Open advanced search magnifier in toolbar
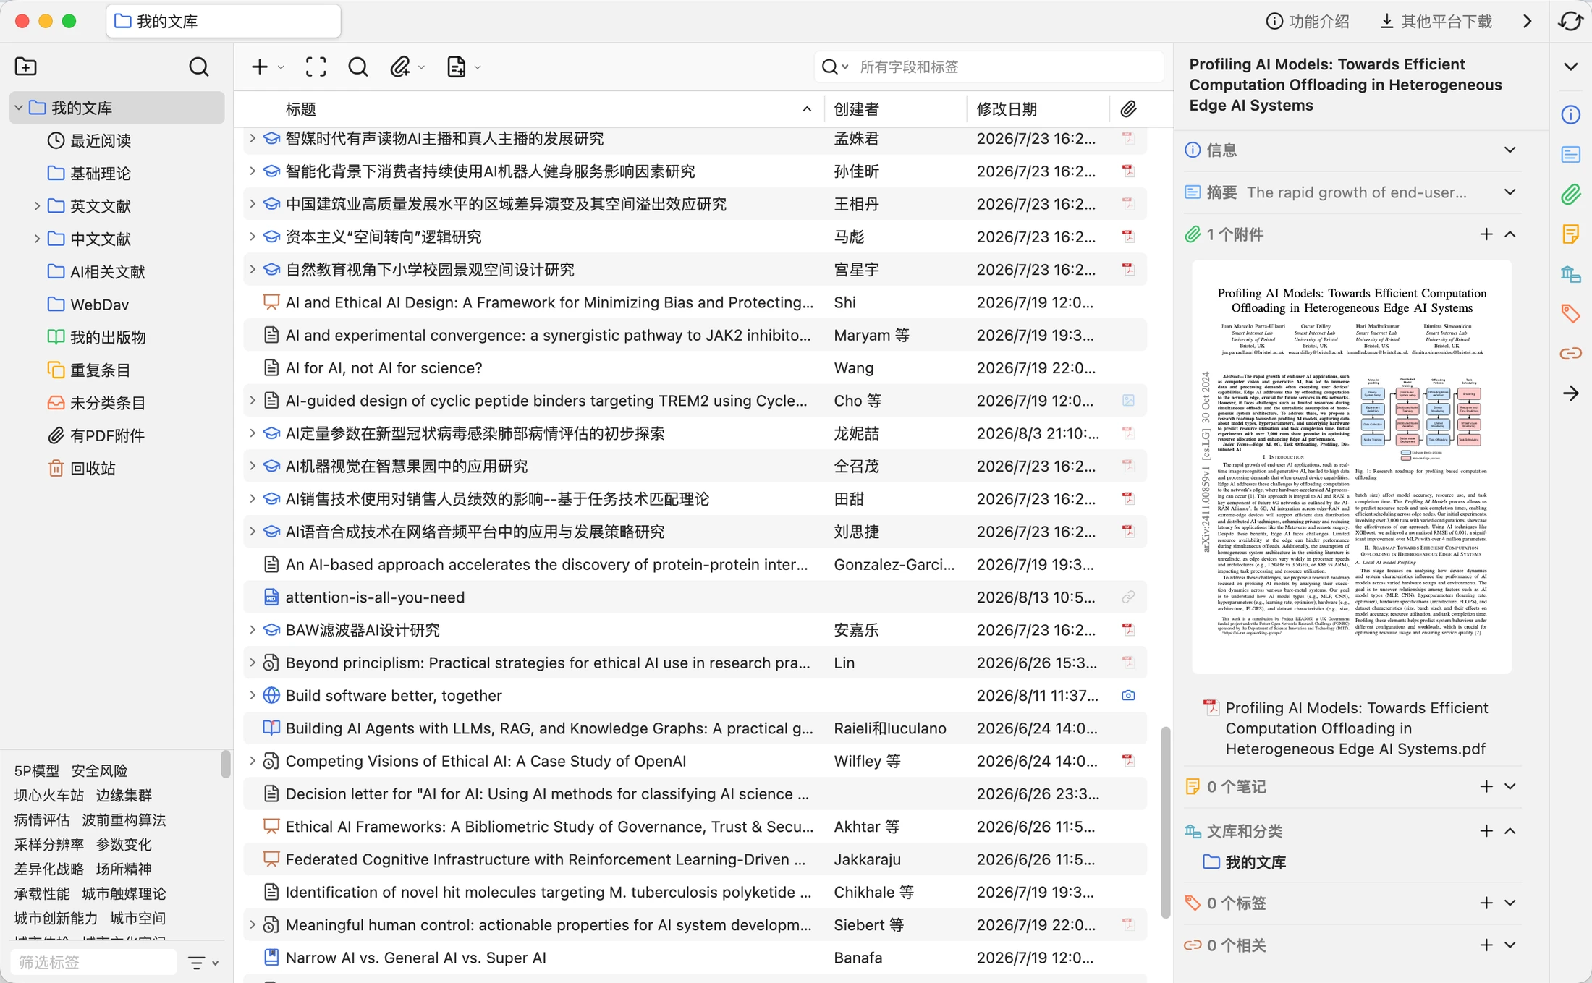The image size is (1592, 983). (x=358, y=67)
